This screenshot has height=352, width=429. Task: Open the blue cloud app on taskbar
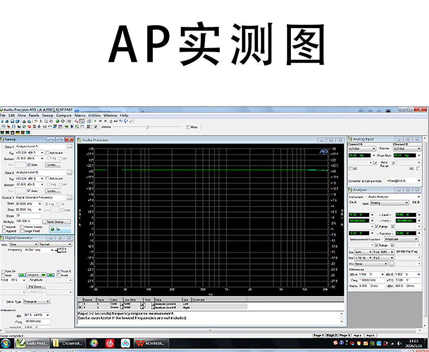tap(125, 343)
